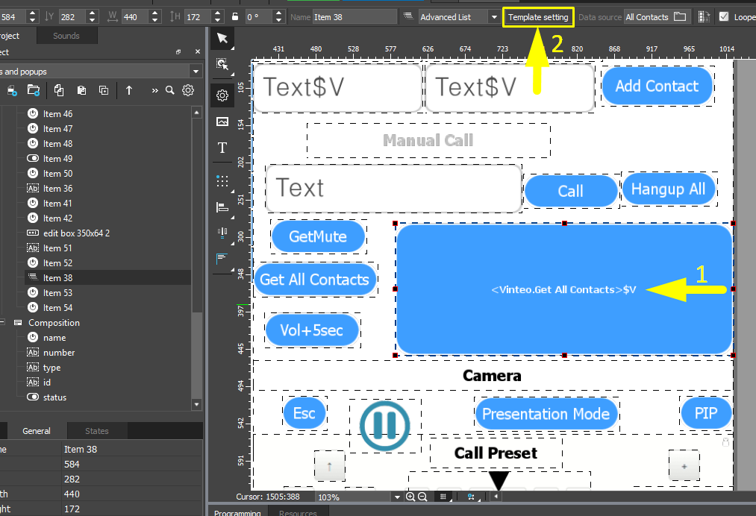Toggle the Looped checkbox

(724, 16)
